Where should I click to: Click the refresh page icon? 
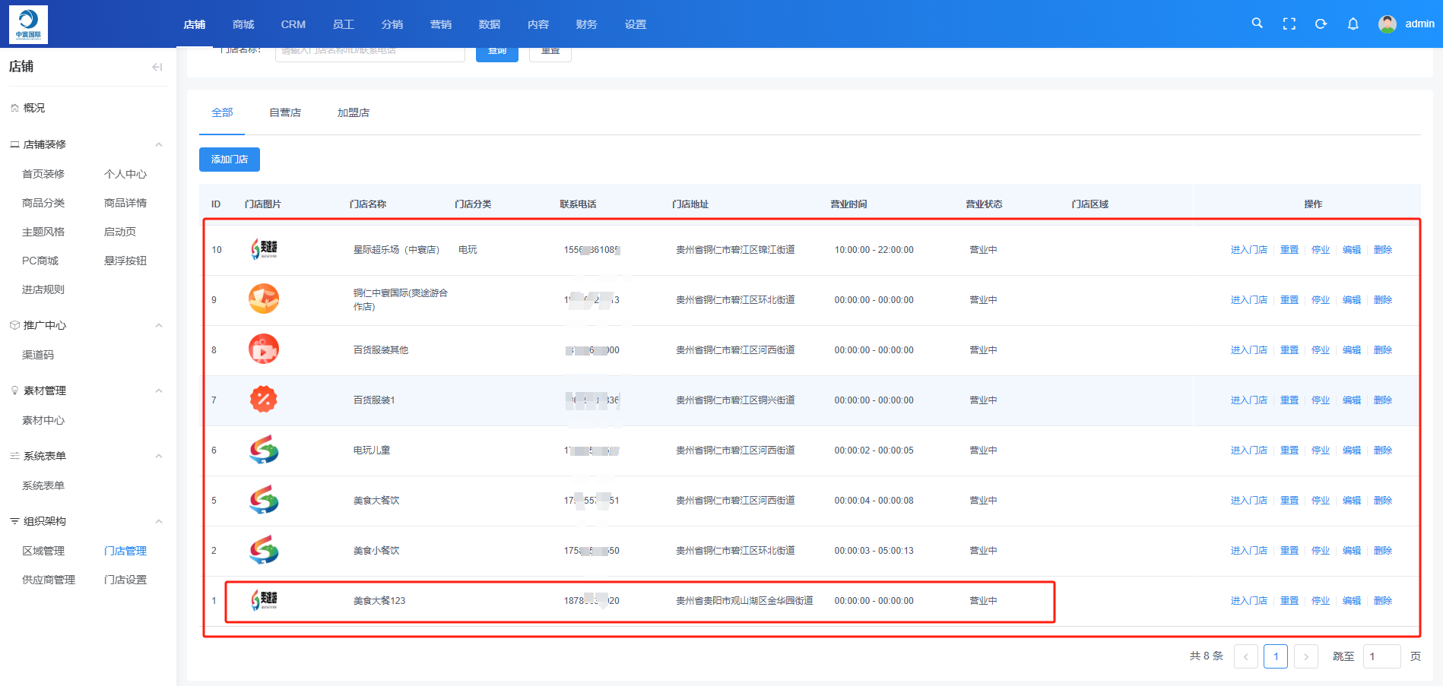pos(1321,24)
